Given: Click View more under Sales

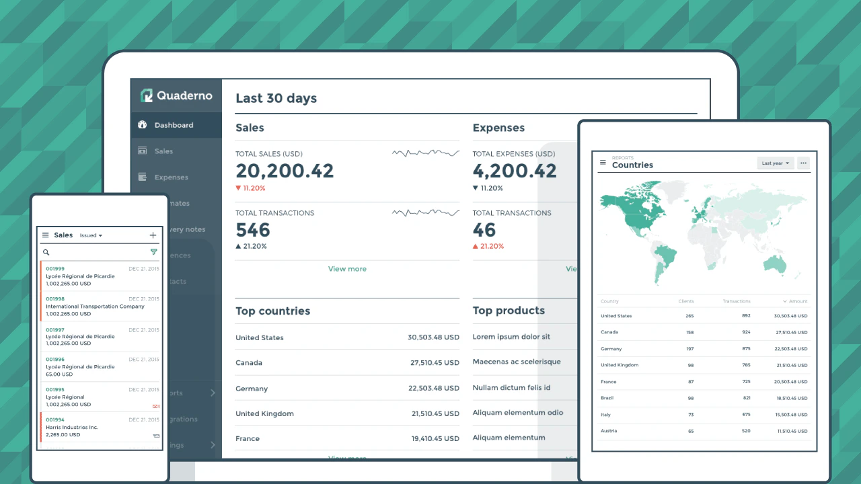Looking at the screenshot, I should pyautogui.click(x=347, y=269).
